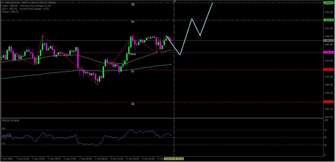Click the 1 Apr 23:30 time label

[x=70, y=159]
